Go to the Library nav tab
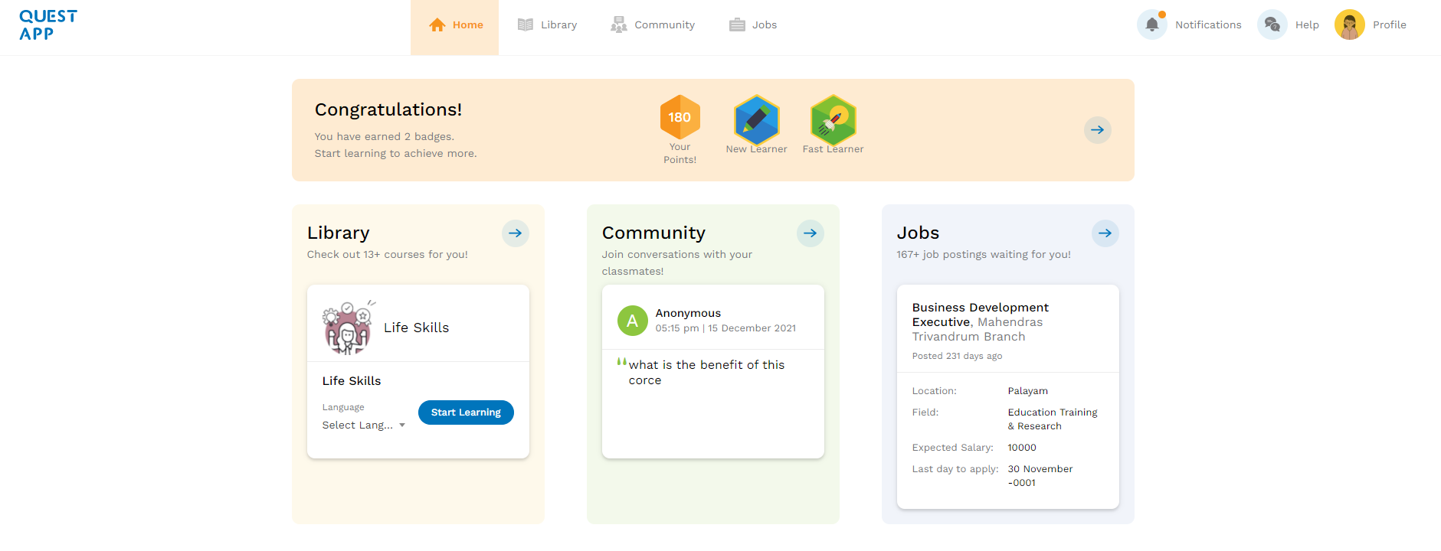This screenshot has height=551, width=1441. [x=547, y=25]
